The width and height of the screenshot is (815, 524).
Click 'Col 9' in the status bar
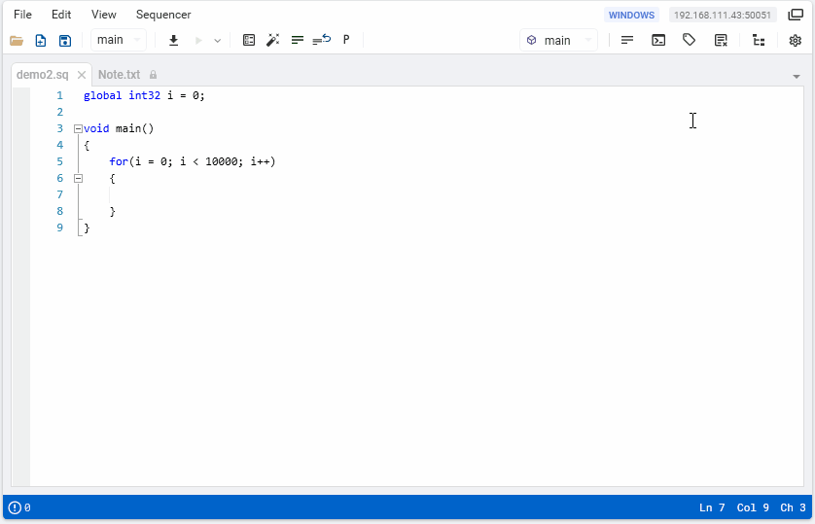tap(753, 507)
